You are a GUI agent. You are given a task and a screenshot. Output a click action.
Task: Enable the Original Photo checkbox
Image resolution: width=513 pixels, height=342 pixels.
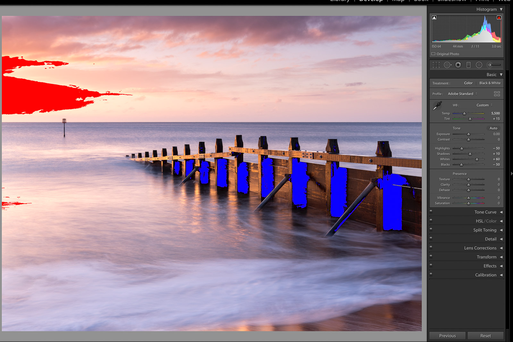(433, 54)
